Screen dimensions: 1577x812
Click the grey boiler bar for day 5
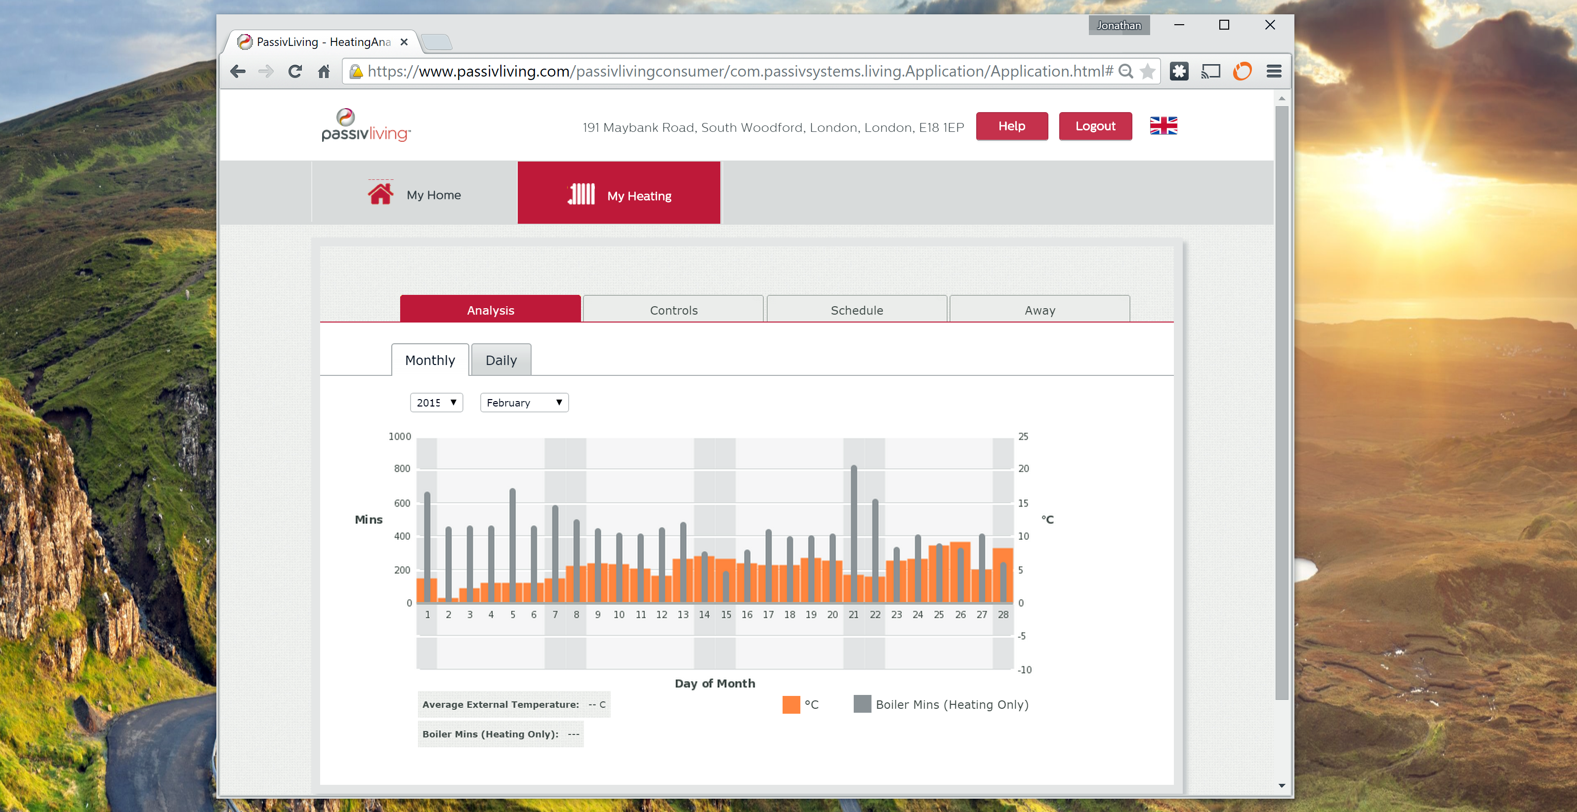512,545
